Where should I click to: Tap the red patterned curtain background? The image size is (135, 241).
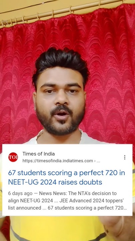pos(112,77)
